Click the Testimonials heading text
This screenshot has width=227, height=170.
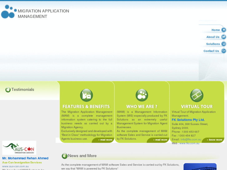pyautogui.click(x=23, y=90)
